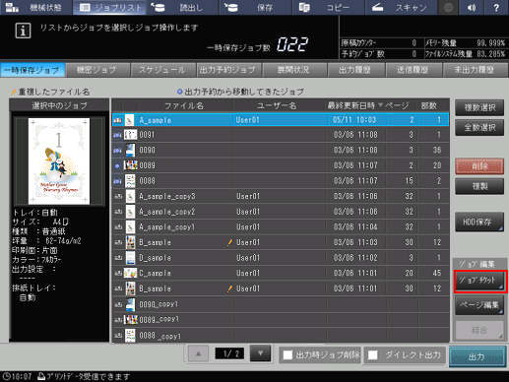The image size is (509, 382).
Task: Click the job type icon on row D_sample
Action: 118,258
